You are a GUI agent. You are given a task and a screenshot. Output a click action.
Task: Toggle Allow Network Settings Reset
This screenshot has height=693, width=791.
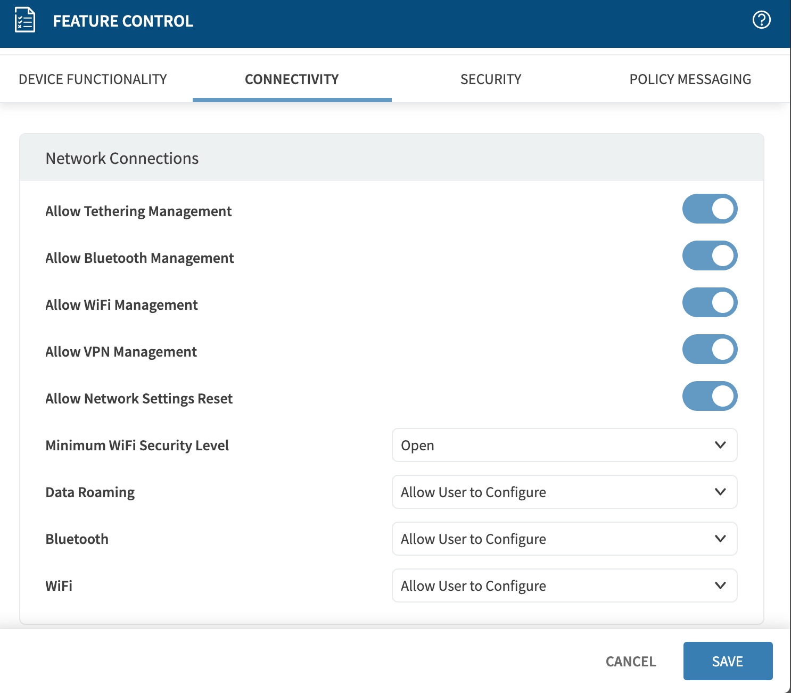[x=710, y=396]
